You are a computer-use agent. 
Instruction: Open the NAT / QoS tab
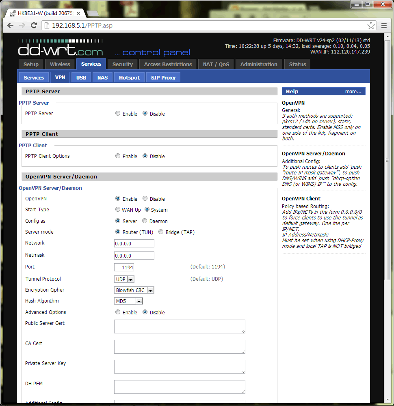[x=216, y=64]
